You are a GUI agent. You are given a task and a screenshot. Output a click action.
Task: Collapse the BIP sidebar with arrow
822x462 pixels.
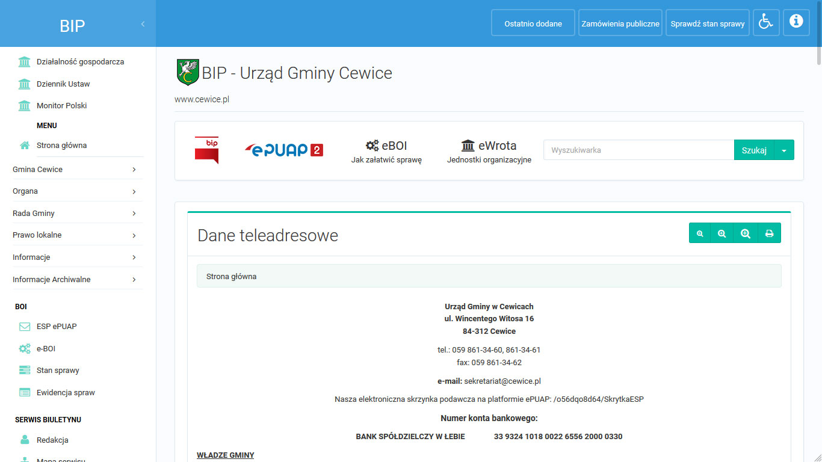tap(143, 24)
